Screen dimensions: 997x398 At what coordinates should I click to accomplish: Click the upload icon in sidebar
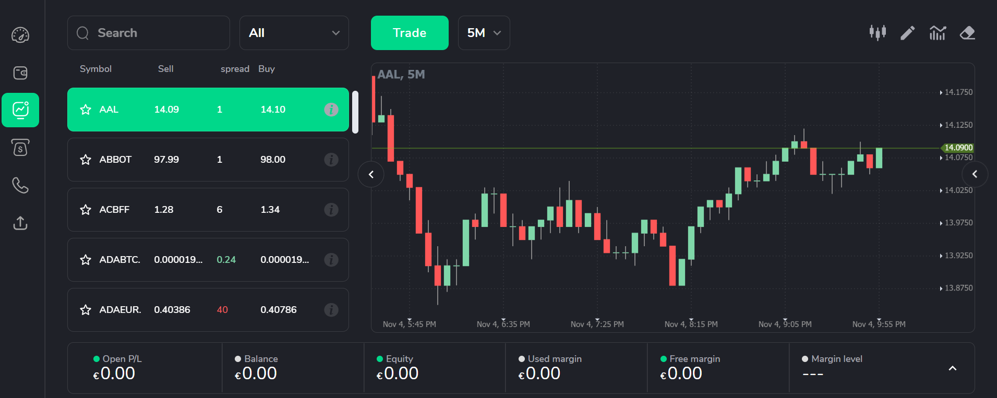tap(20, 223)
